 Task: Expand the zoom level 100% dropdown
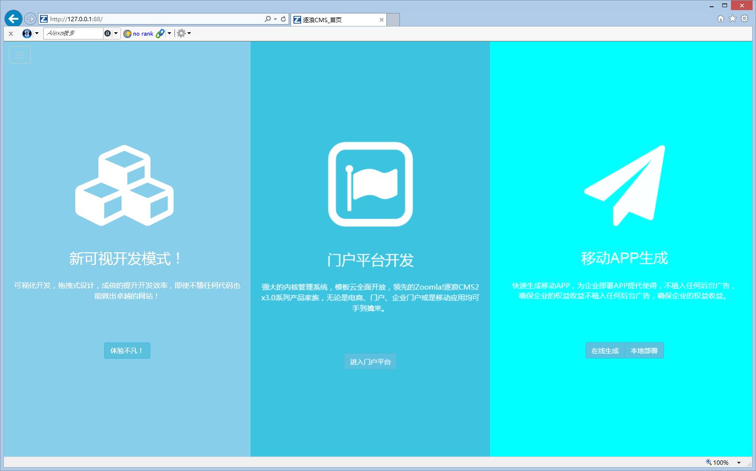(x=739, y=463)
